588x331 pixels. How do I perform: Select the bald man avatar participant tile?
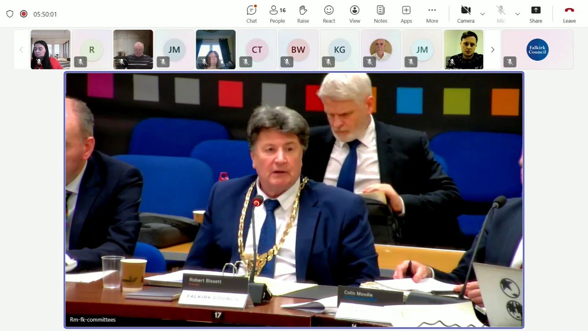tap(381, 50)
